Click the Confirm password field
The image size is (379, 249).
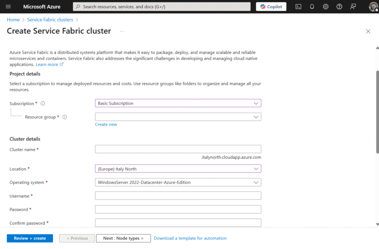point(178,223)
